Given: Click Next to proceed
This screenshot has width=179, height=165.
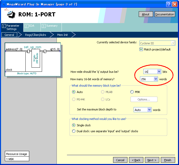Looking at the screenshot, I should point(152,160).
